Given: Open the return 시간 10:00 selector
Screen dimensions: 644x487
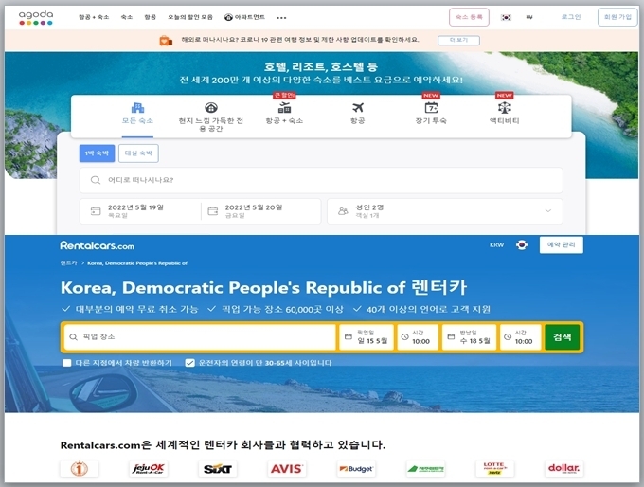Looking at the screenshot, I should coord(520,337).
